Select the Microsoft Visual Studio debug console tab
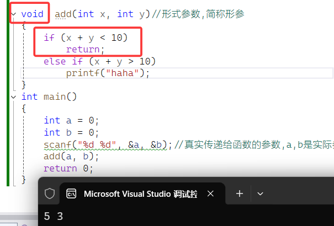The width and height of the screenshot is (334, 226). coord(142,193)
